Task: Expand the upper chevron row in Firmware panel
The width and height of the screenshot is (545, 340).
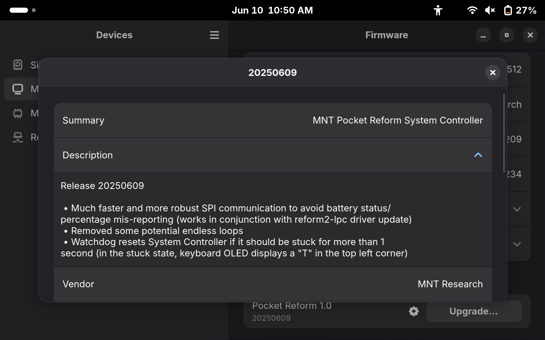Action: 517,209
